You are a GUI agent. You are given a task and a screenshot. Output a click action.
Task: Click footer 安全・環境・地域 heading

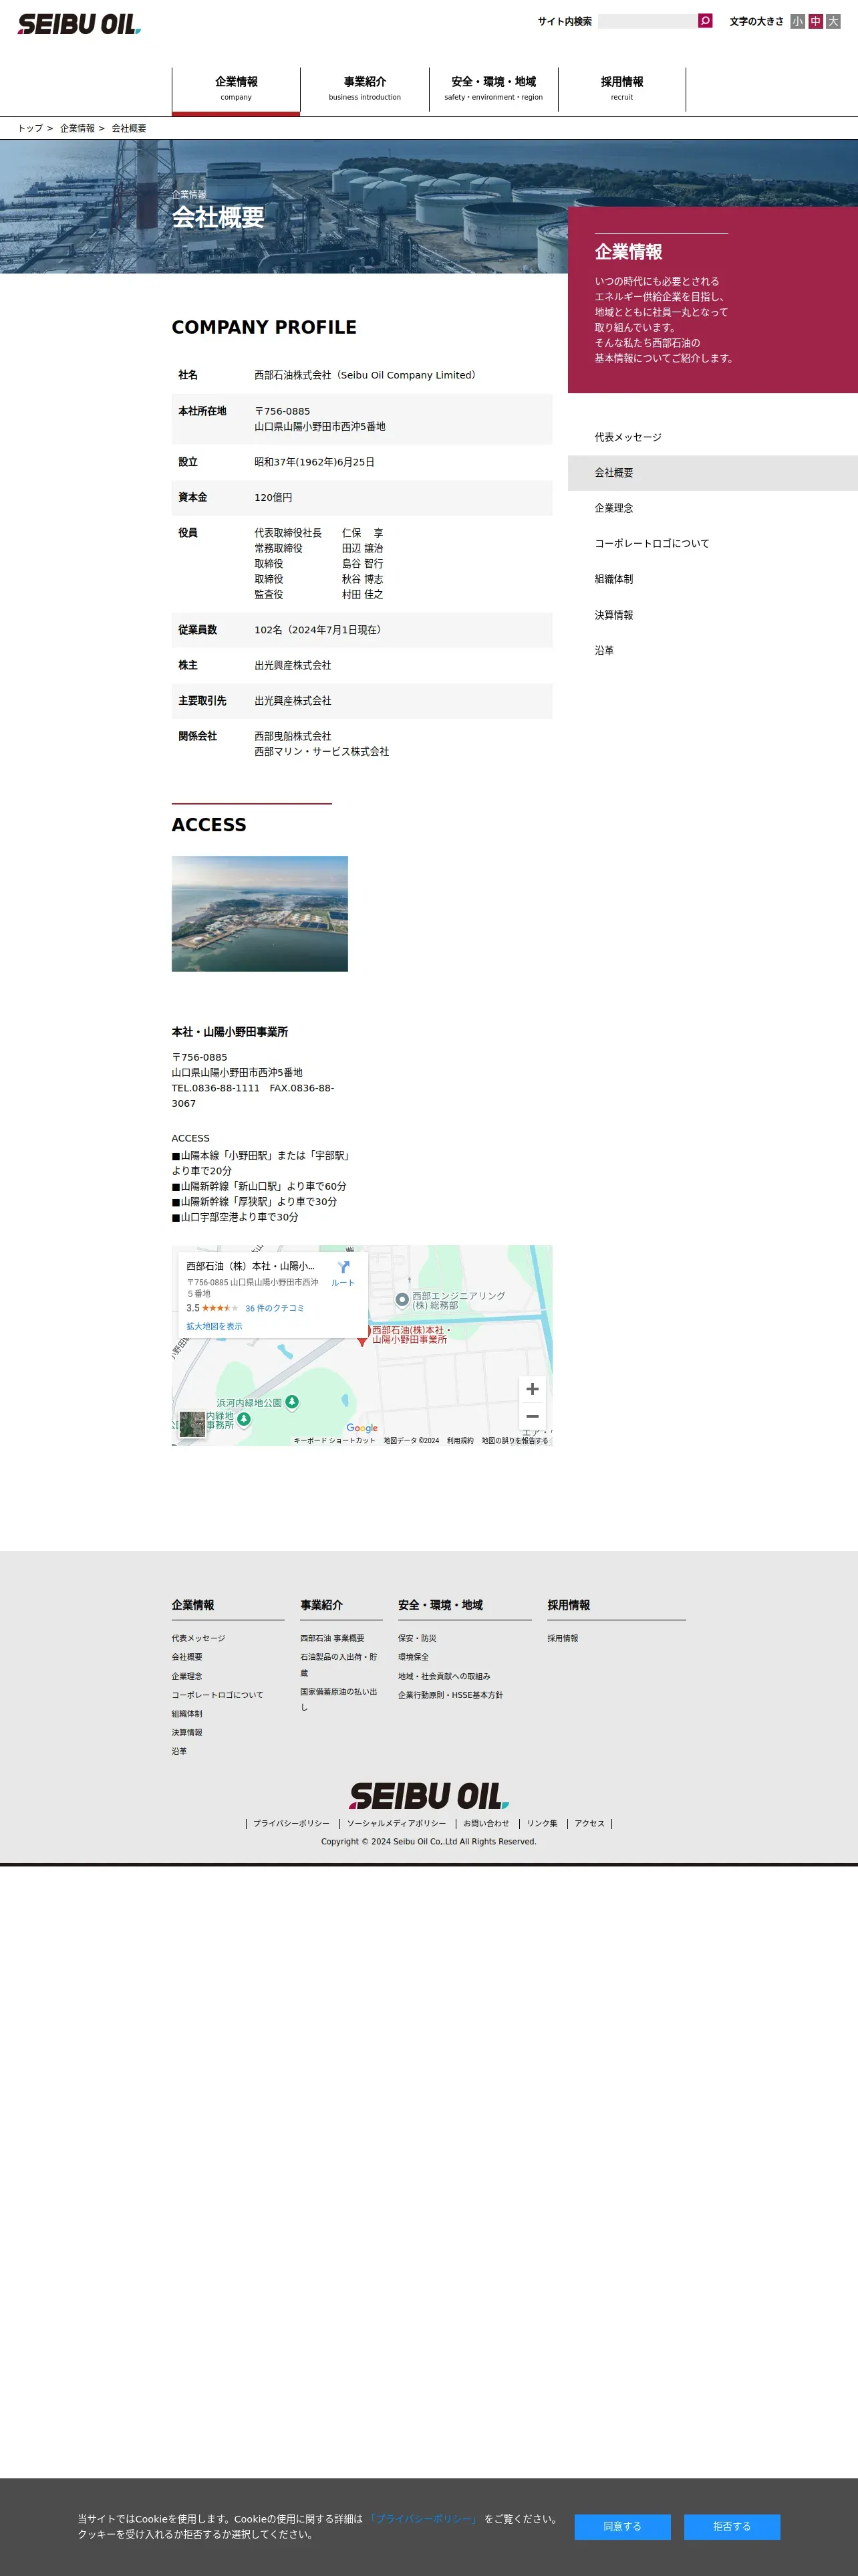440,1605
